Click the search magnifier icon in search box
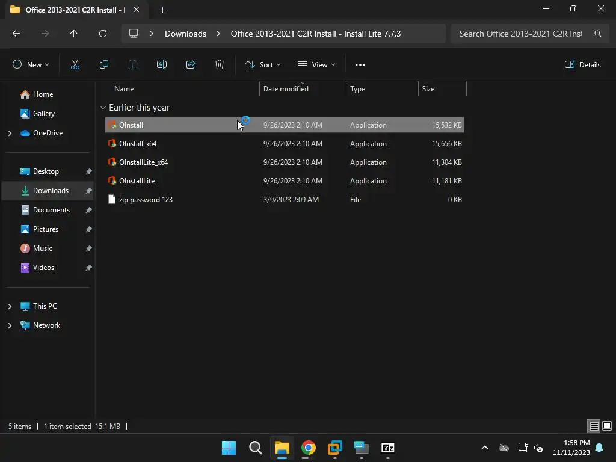 pos(597,34)
